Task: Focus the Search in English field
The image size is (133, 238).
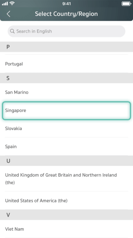Action: 66,31
